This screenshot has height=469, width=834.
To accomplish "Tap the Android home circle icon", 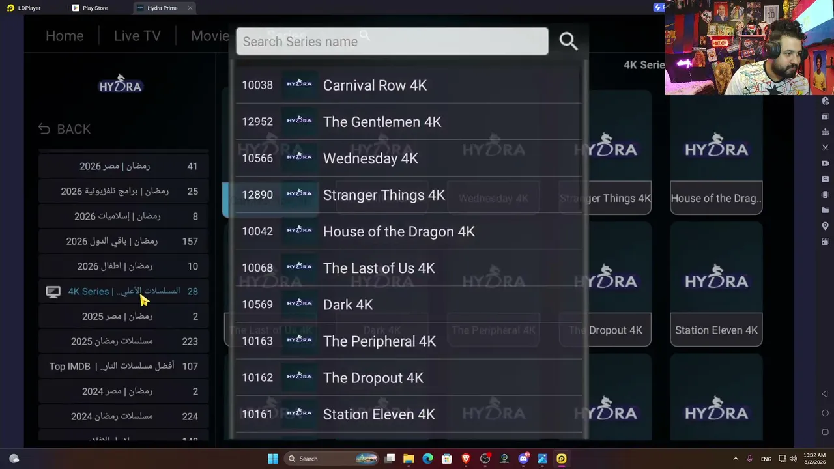I will (x=825, y=413).
